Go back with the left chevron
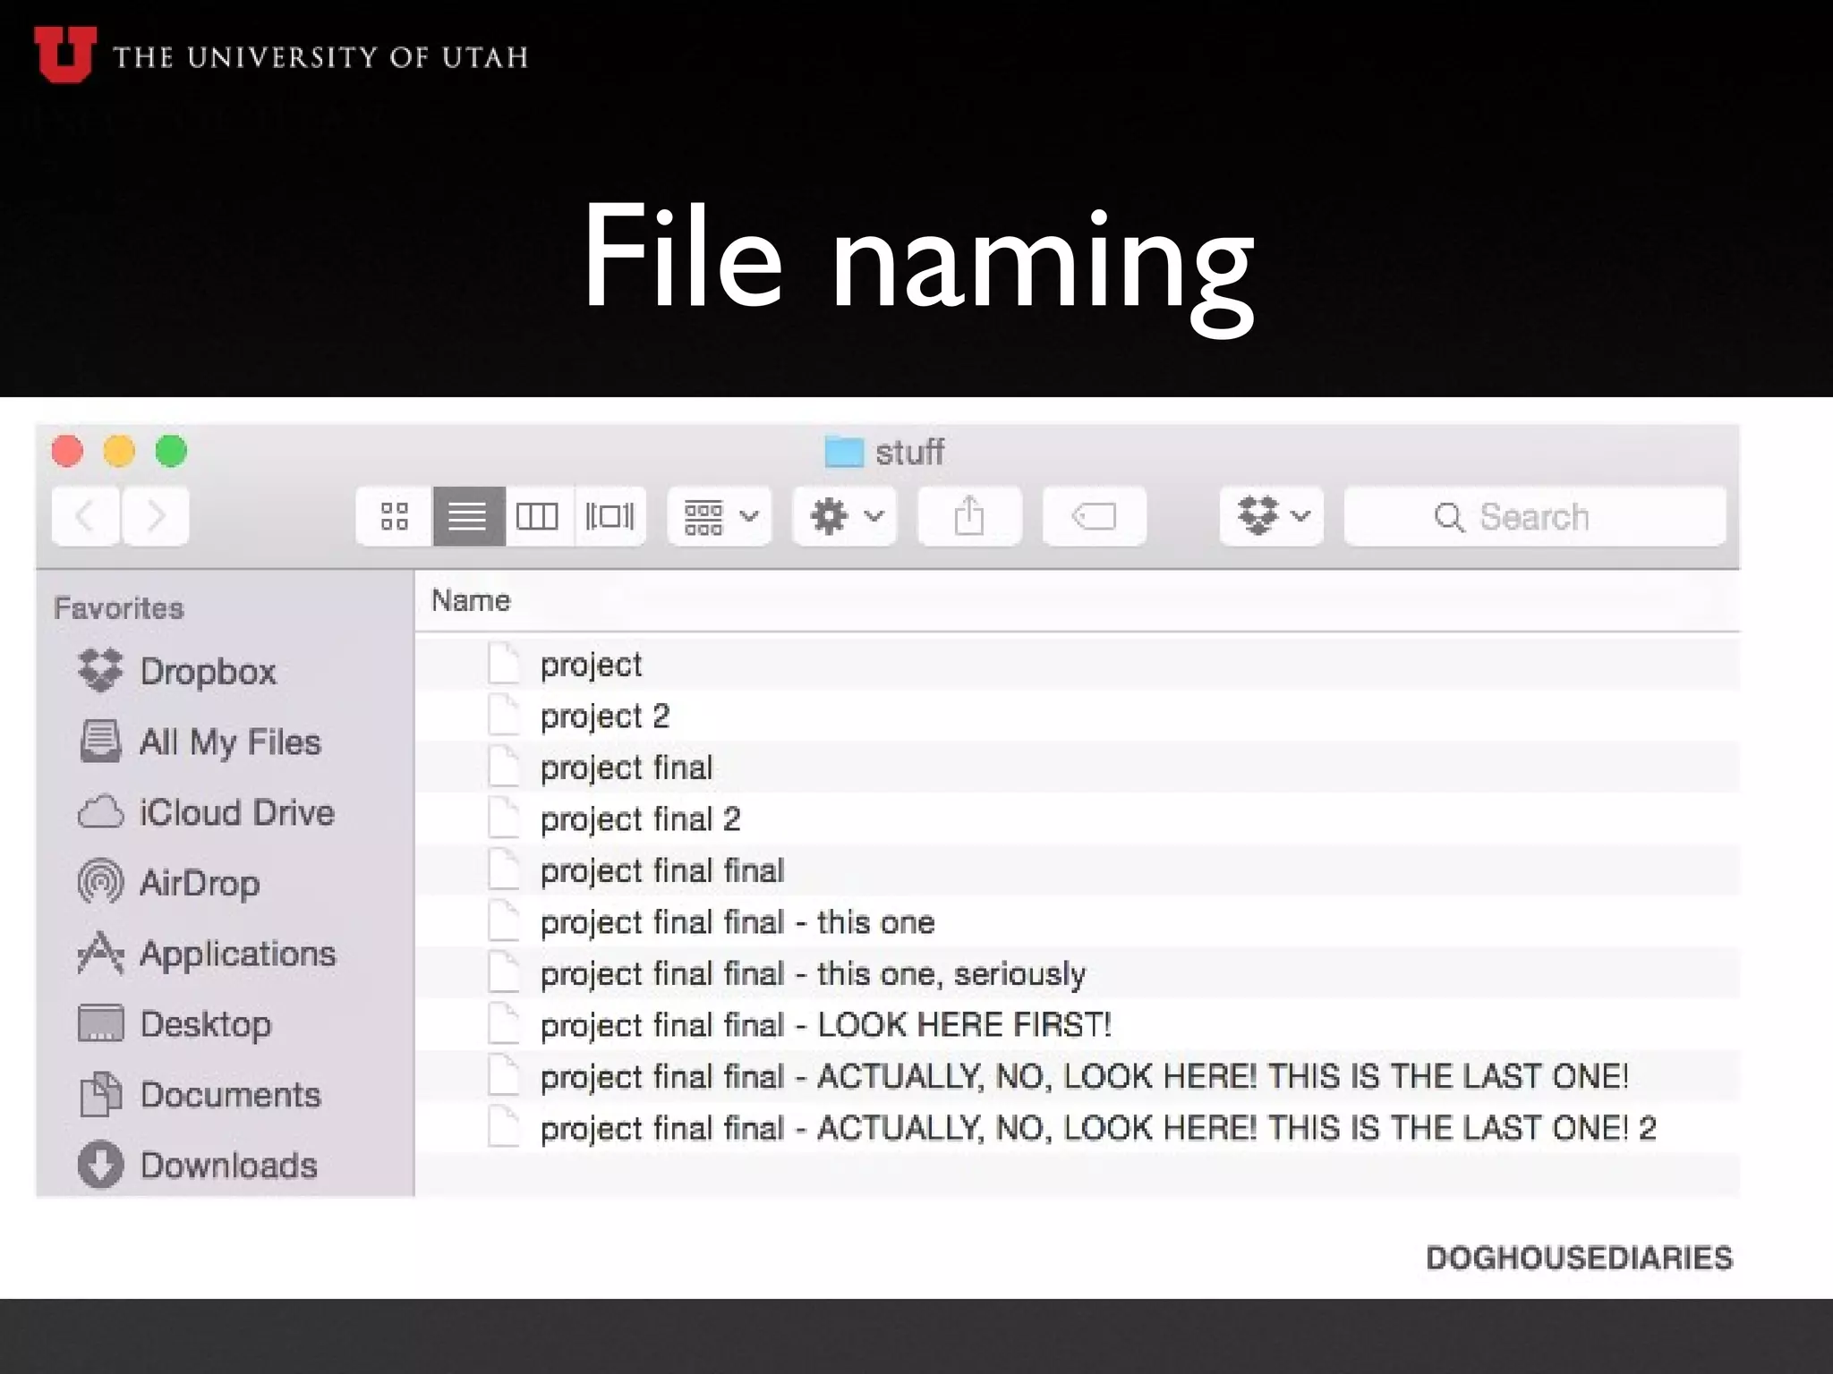Screen dimensions: 1833x1374 pyautogui.click(x=85, y=516)
